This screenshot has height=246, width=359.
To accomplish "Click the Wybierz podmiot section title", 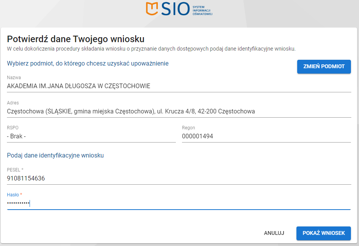I will 88,63.
